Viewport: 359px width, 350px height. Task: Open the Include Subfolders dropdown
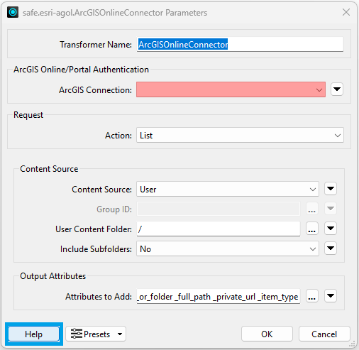[228, 248]
